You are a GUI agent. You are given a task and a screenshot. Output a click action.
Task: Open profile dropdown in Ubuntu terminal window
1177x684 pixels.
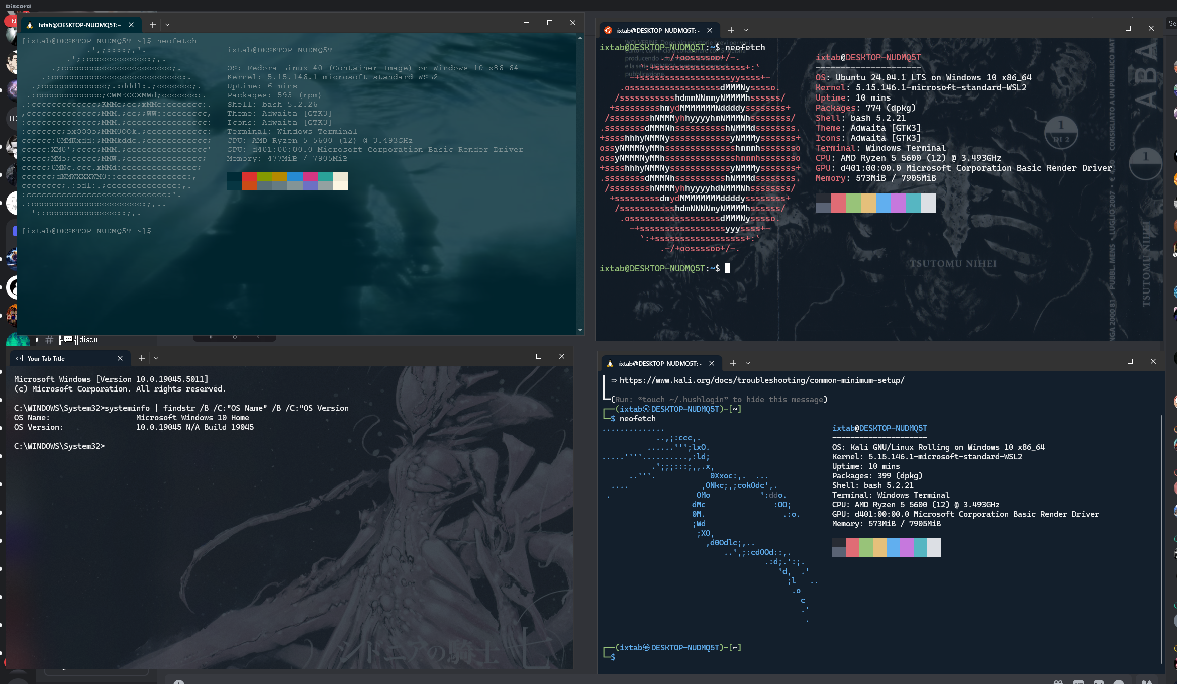coord(746,30)
